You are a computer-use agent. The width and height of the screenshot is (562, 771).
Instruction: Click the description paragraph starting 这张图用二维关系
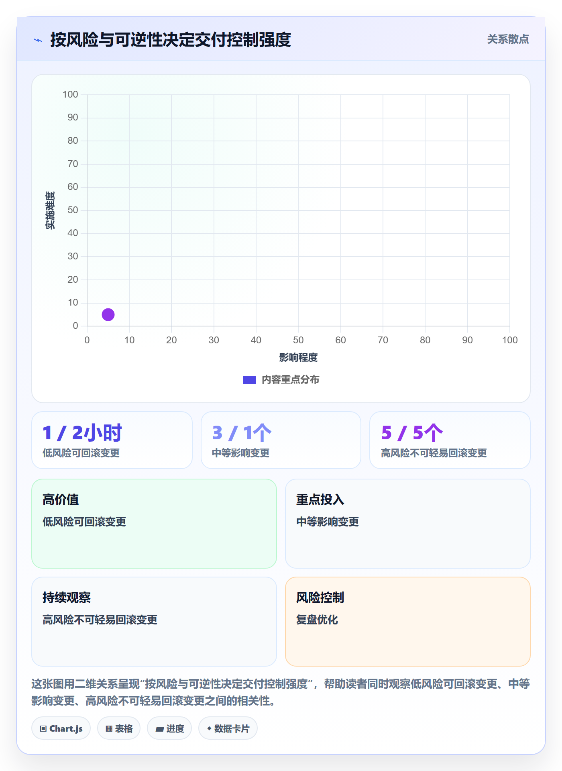click(281, 692)
